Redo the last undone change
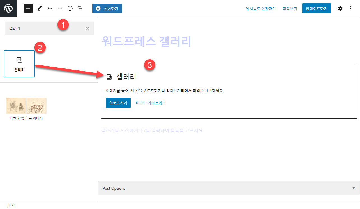The width and height of the screenshot is (360, 209). click(60, 8)
